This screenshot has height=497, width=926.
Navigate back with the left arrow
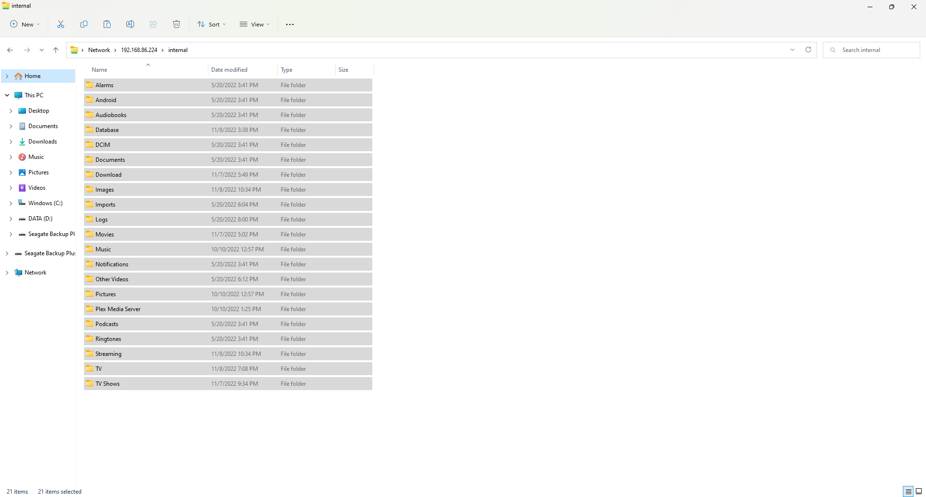pos(10,50)
